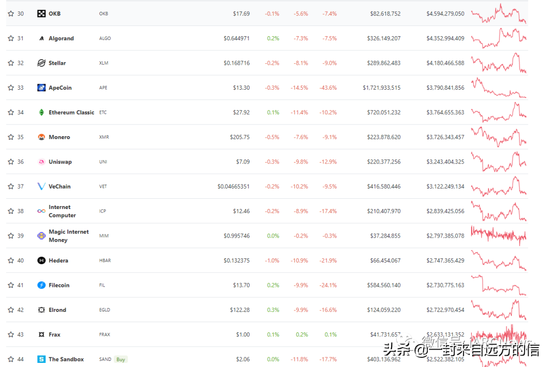Click the Filecoin blue logo
This screenshot has width=550, height=367.
coord(41,285)
